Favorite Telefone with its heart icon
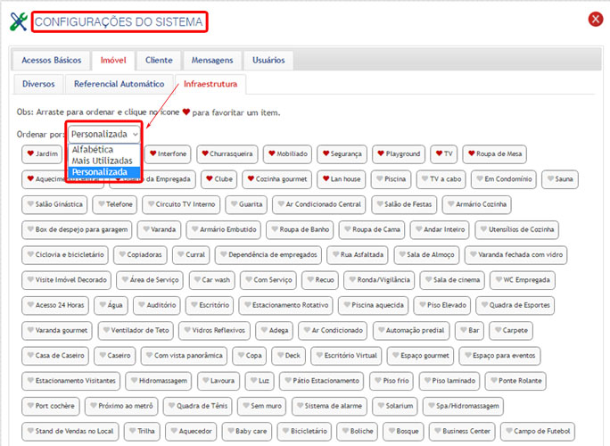The height and width of the screenshot is (446, 610). [x=101, y=204]
